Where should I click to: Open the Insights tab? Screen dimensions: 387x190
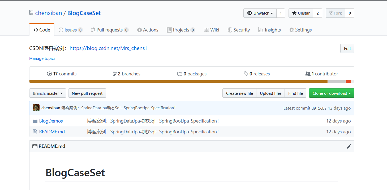pyautogui.click(x=269, y=30)
